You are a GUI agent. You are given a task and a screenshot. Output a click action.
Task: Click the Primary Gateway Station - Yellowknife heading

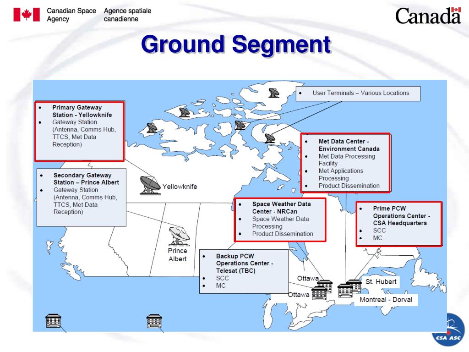click(82, 111)
